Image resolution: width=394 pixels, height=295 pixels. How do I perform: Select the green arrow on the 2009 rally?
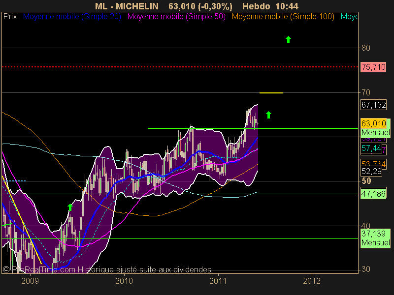[x=70, y=207]
